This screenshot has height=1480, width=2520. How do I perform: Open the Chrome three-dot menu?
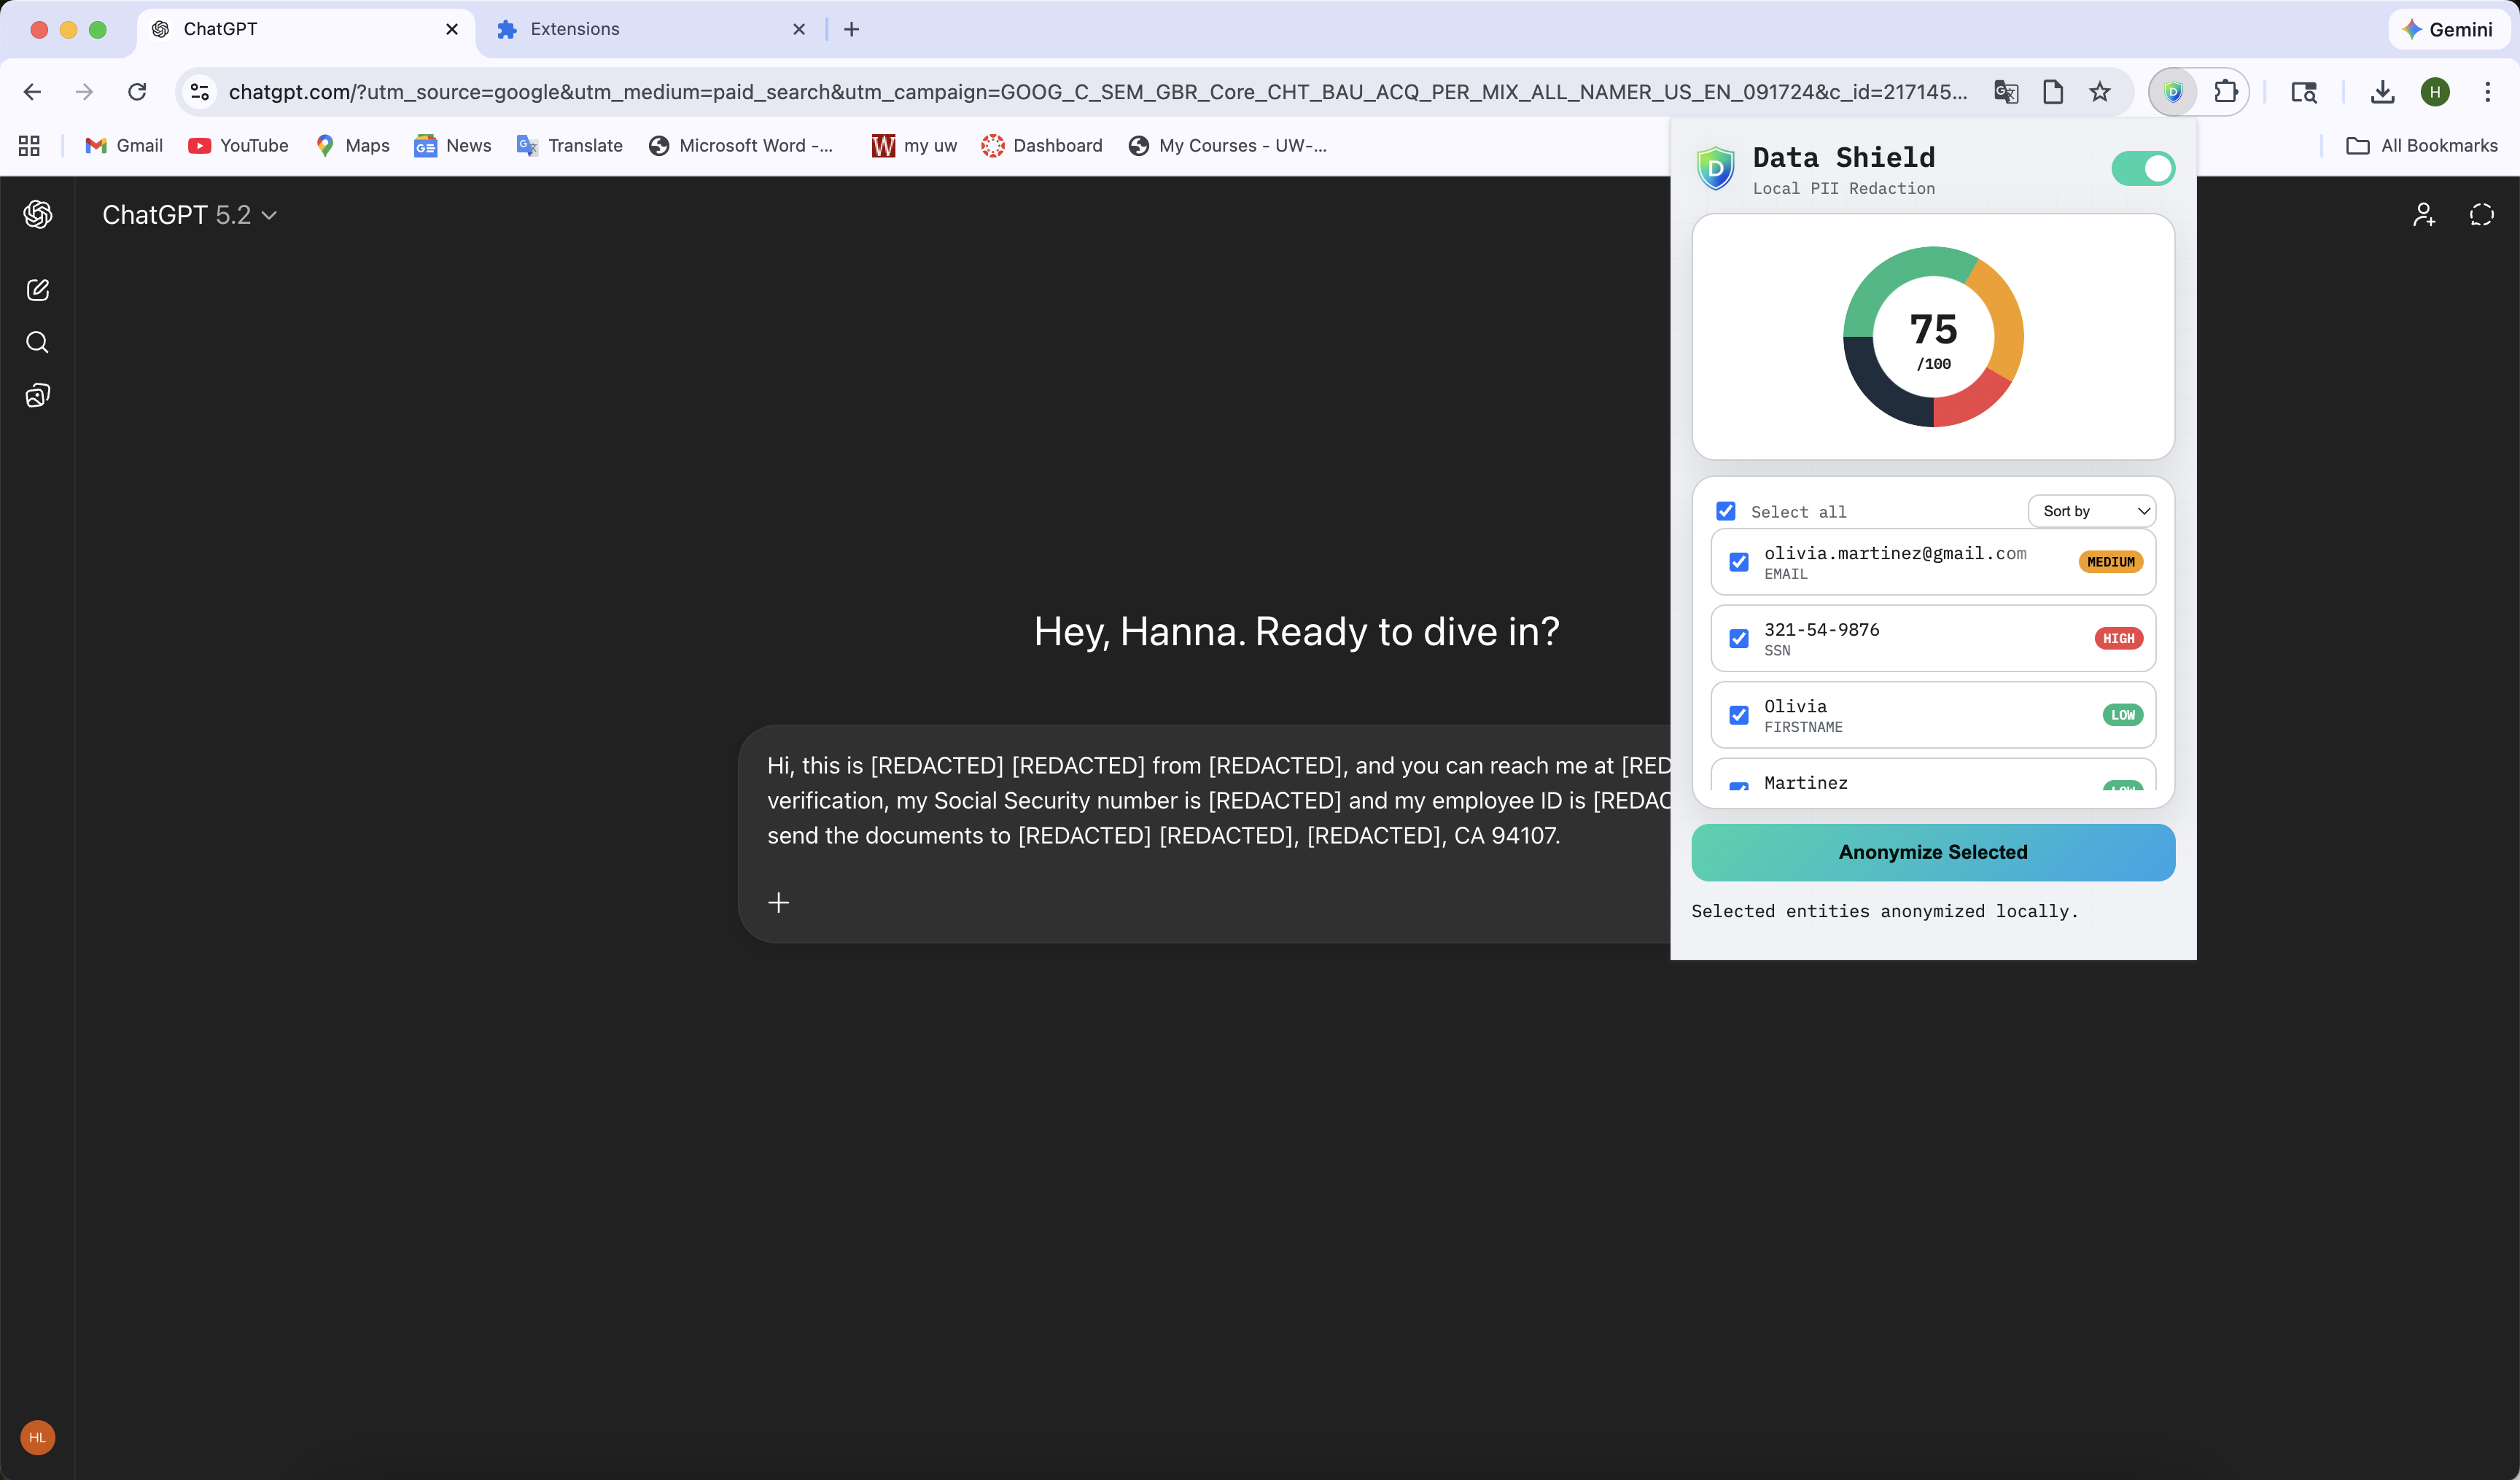pos(2487,92)
